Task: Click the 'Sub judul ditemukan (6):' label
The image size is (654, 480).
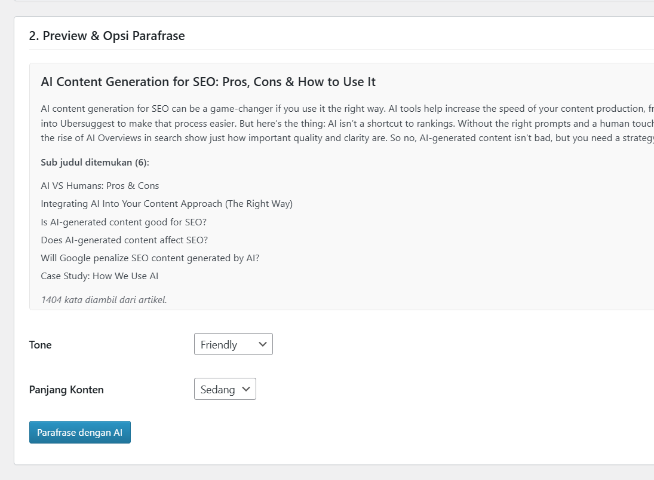Action: point(95,163)
